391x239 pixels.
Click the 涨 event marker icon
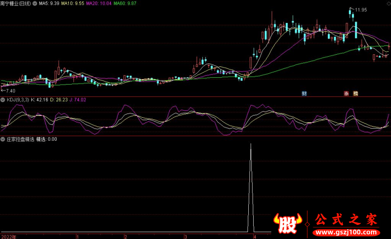(x=346, y=93)
